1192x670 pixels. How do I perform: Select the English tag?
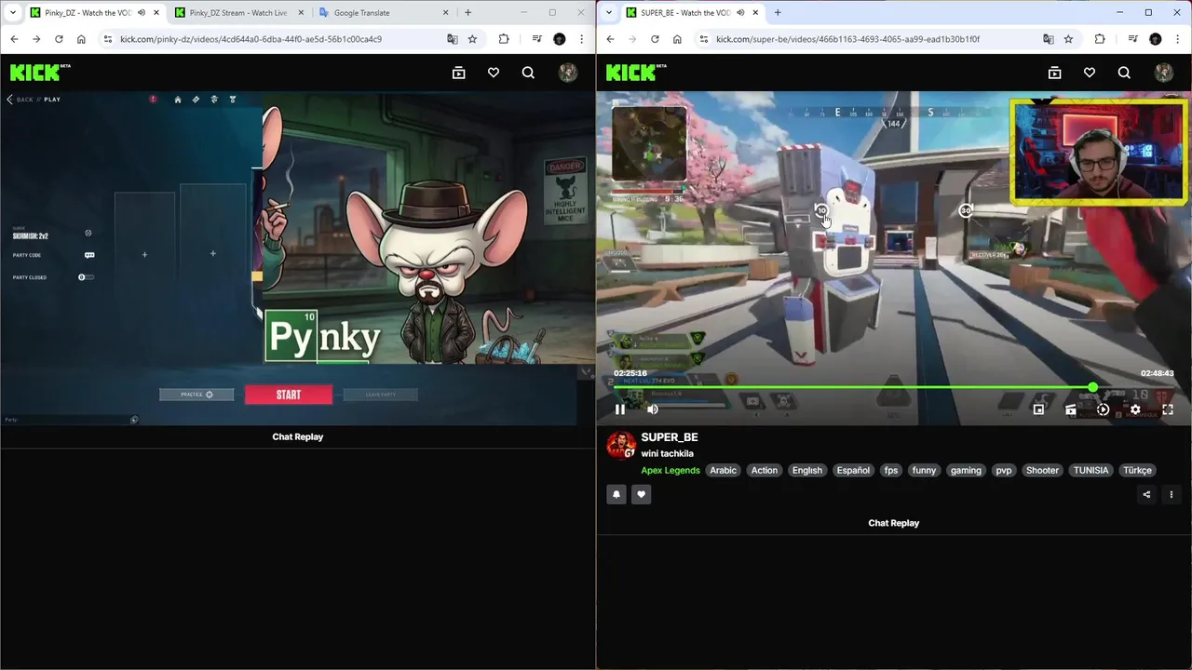coord(807,470)
